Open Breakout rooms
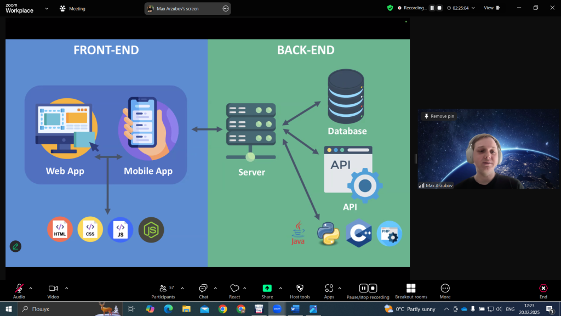This screenshot has height=316, width=561. tap(411, 289)
